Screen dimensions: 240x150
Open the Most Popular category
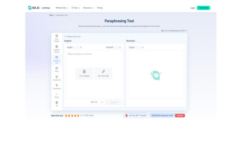pos(57,38)
